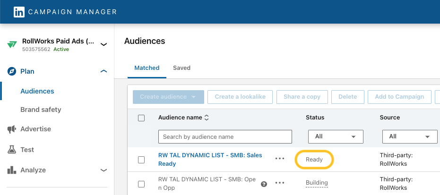This screenshot has height=195, width=440.
Task: Open the Source filter dropdown
Action: [409, 136]
